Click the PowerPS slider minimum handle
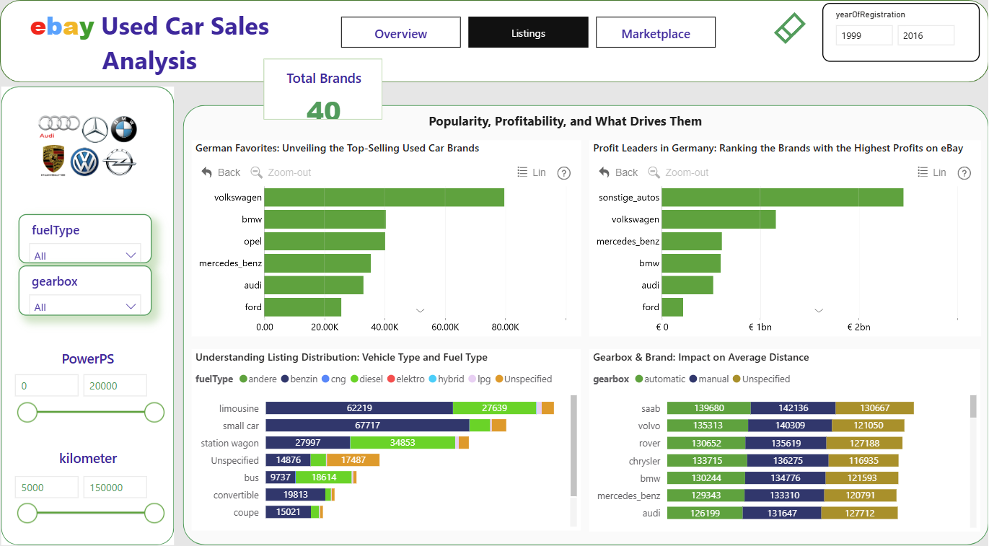The width and height of the screenshot is (989, 546). point(27,412)
